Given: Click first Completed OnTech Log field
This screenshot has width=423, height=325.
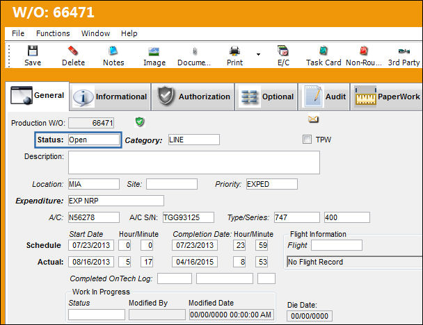Looking at the screenshot, I should tap(175, 278).
